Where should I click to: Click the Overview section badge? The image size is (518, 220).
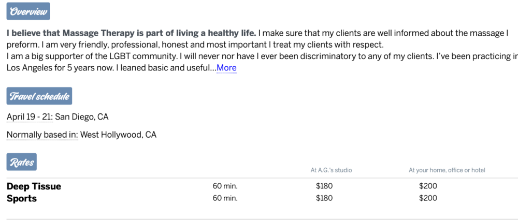[28, 11]
